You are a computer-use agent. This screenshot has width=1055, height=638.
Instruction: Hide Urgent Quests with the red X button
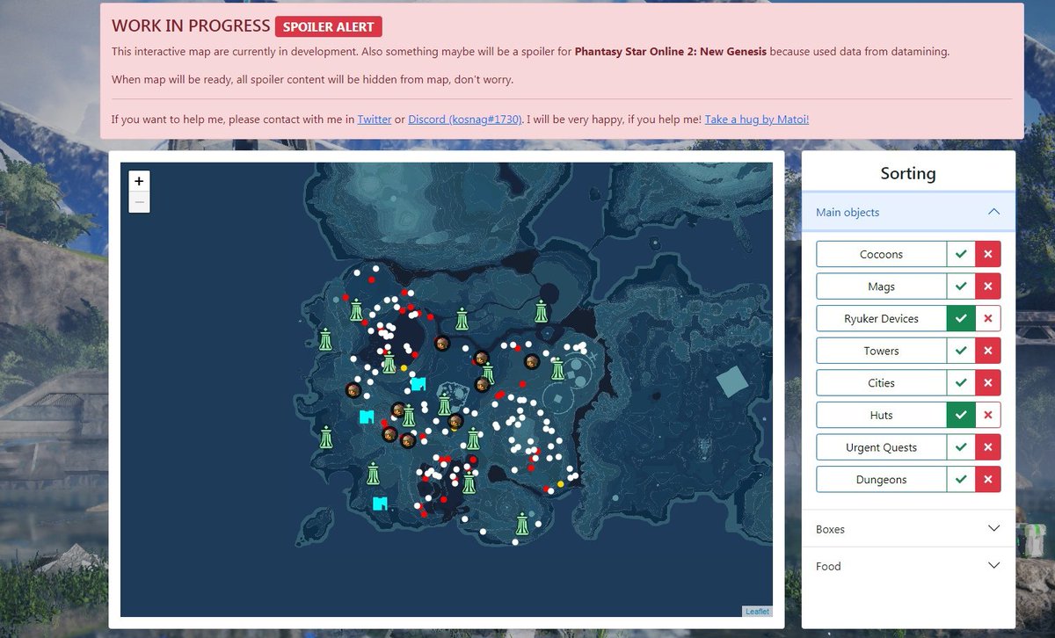[987, 447]
